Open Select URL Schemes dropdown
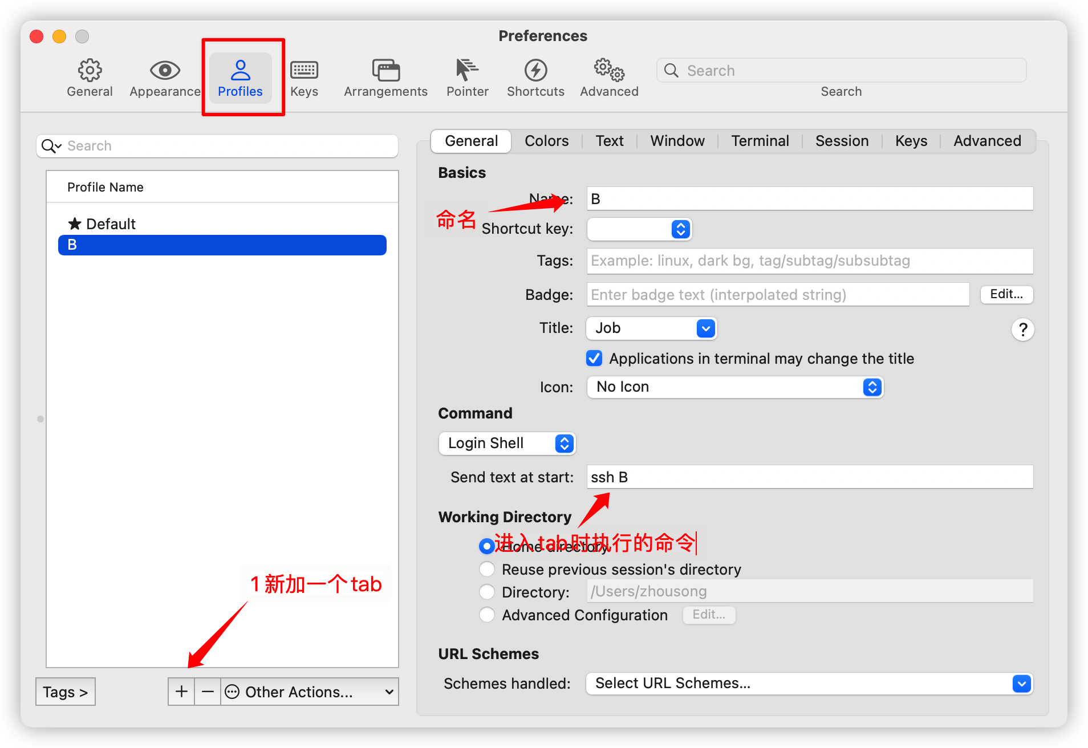This screenshot has height=748, width=1088. pyautogui.click(x=809, y=684)
